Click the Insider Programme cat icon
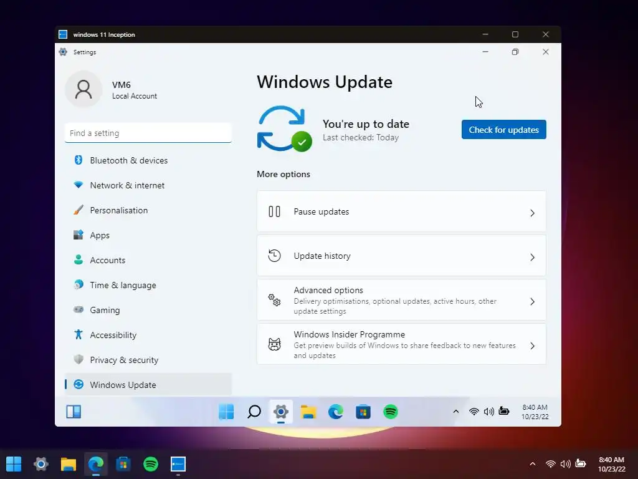The width and height of the screenshot is (638, 479). point(274,344)
